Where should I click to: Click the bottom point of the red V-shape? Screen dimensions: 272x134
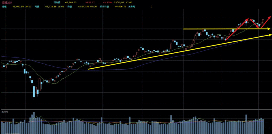[259, 27]
